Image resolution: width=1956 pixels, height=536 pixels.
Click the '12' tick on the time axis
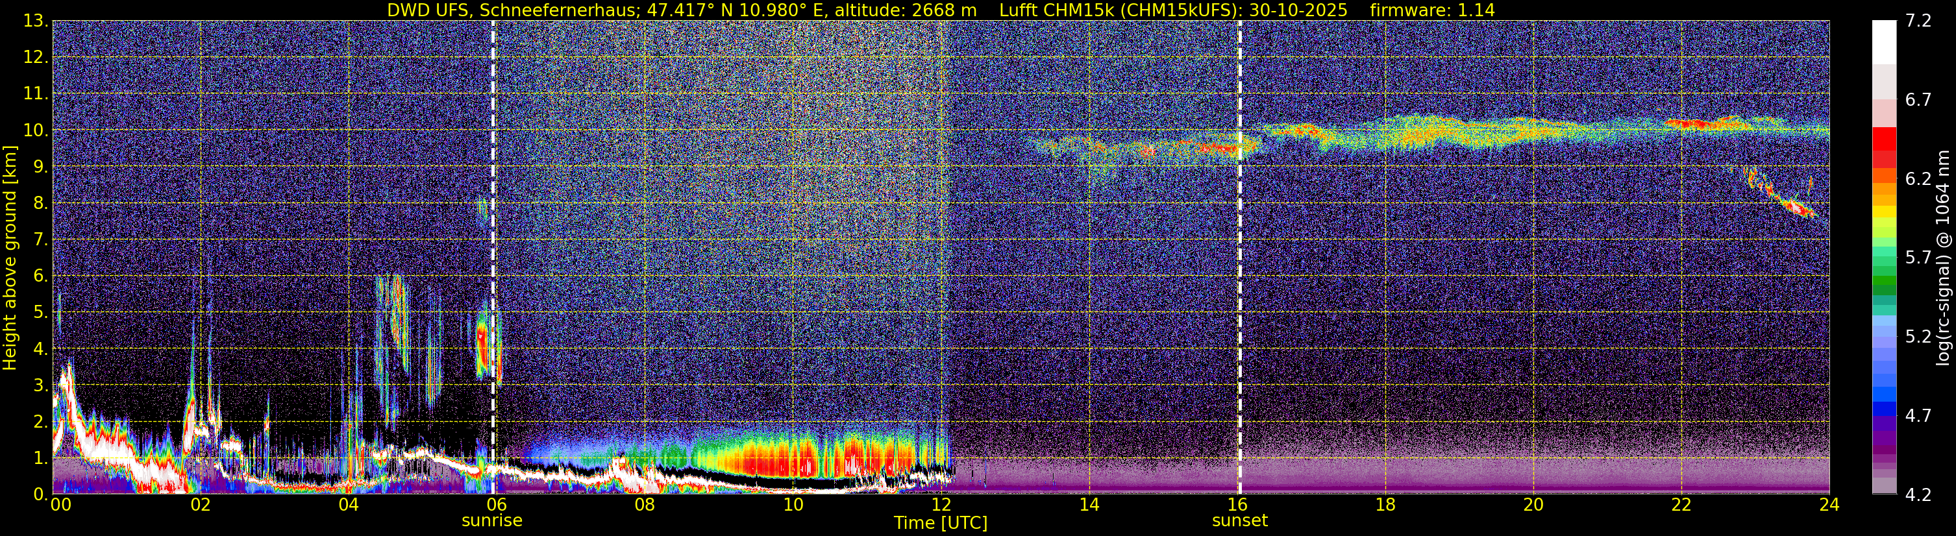941,505
